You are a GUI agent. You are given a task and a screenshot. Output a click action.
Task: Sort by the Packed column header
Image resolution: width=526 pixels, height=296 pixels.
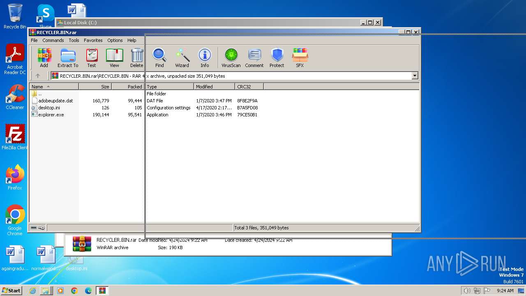click(128, 87)
